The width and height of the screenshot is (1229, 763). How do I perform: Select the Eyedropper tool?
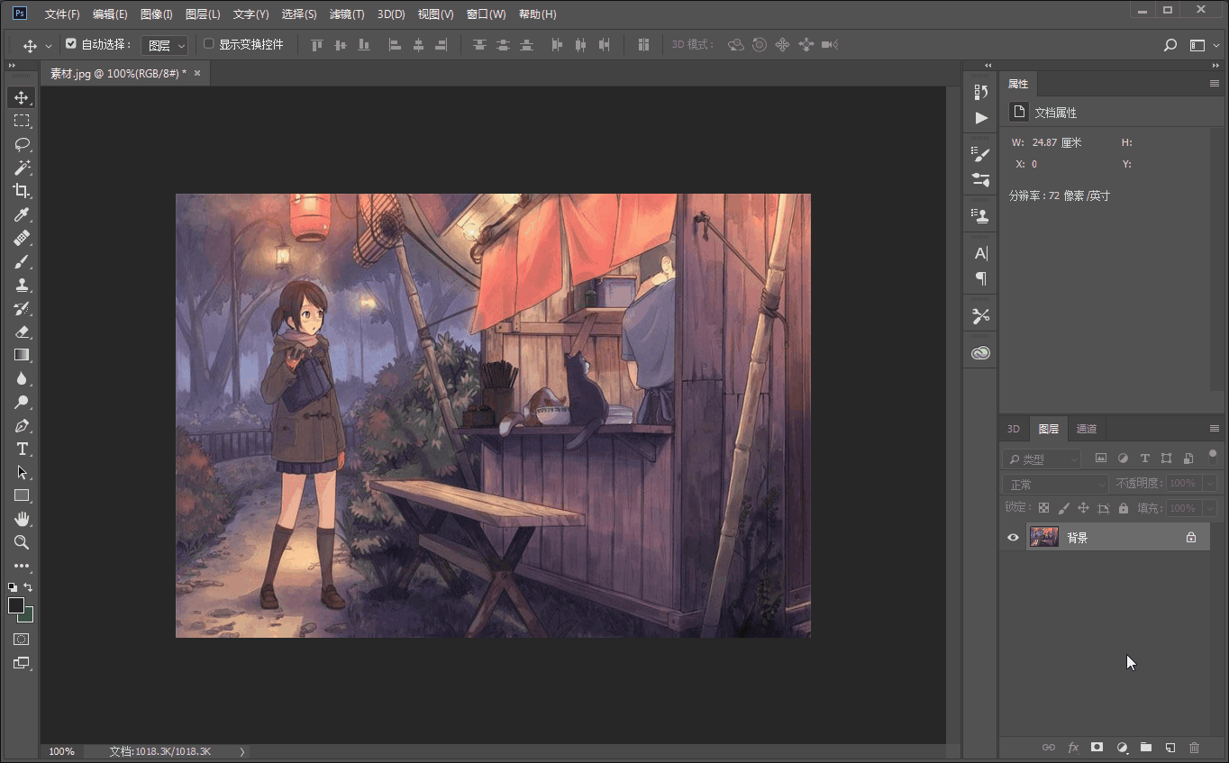tap(22, 214)
